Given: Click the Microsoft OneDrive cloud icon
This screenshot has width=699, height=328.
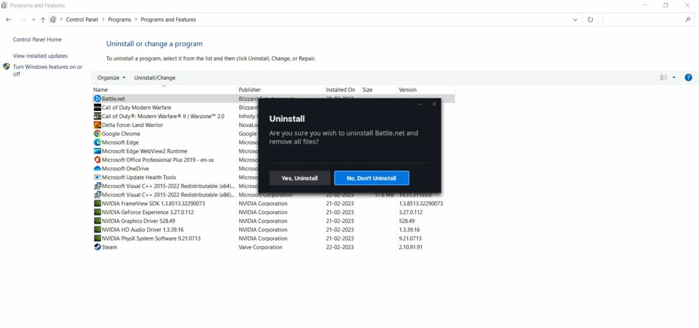Looking at the screenshot, I should [x=97, y=169].
